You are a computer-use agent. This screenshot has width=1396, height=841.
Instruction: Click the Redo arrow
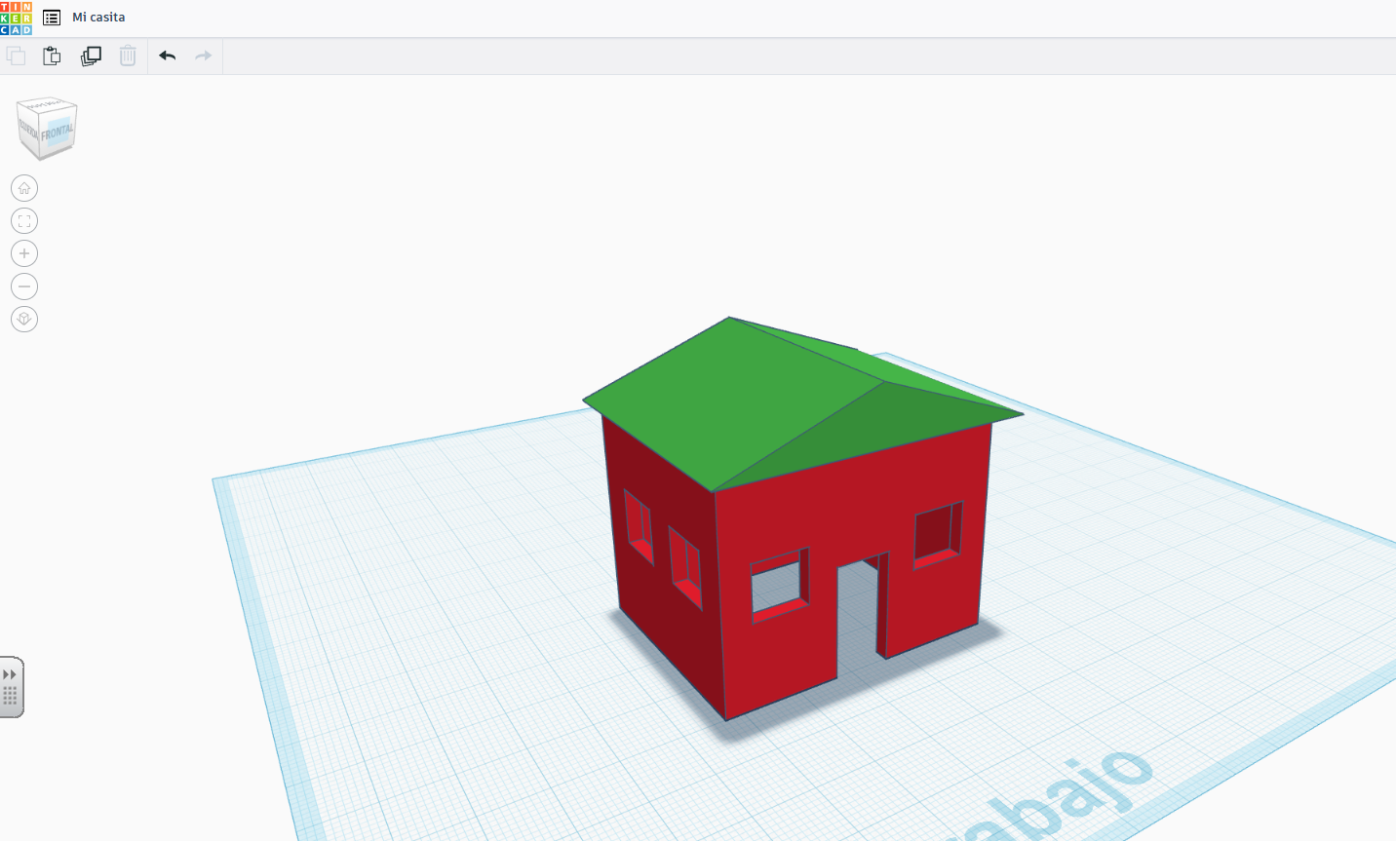[x=203, y=56]
